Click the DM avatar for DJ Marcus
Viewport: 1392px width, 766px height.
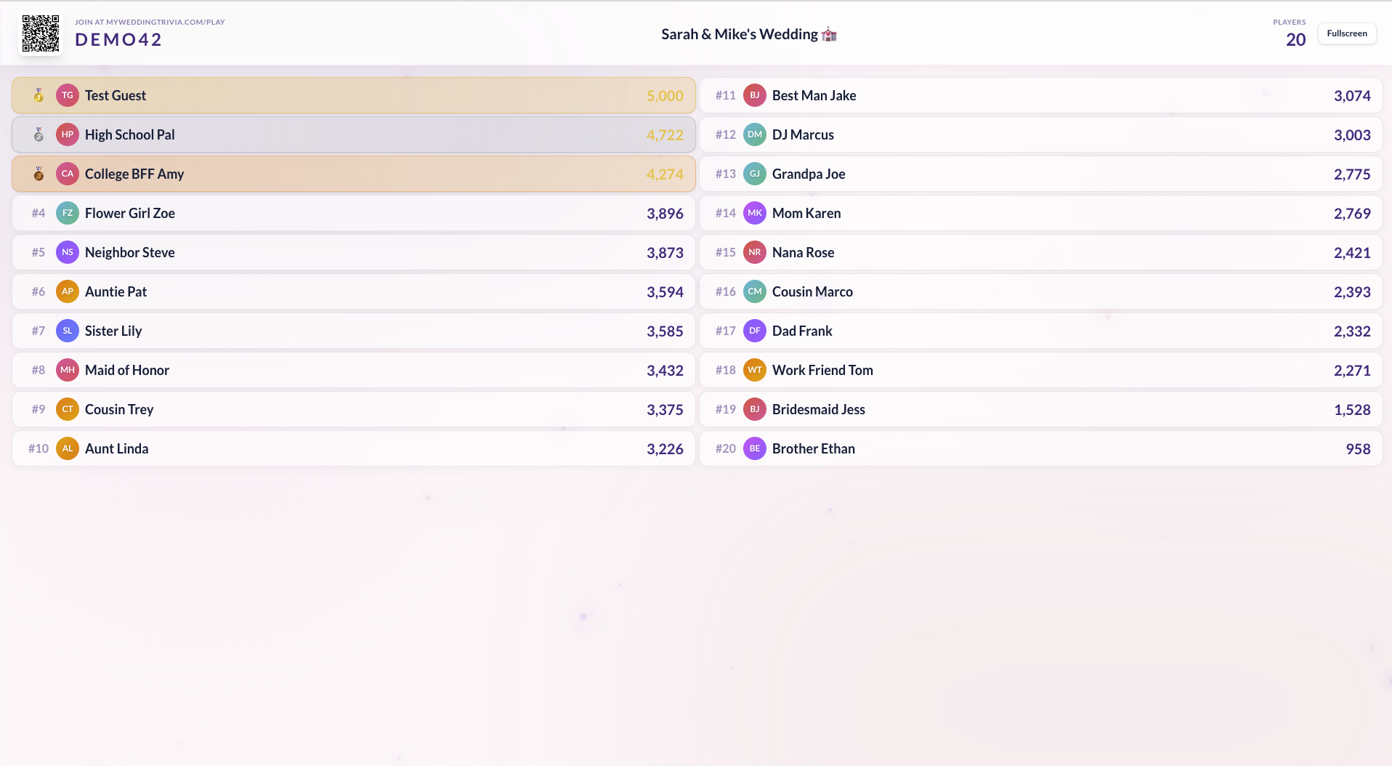(755, 134)
